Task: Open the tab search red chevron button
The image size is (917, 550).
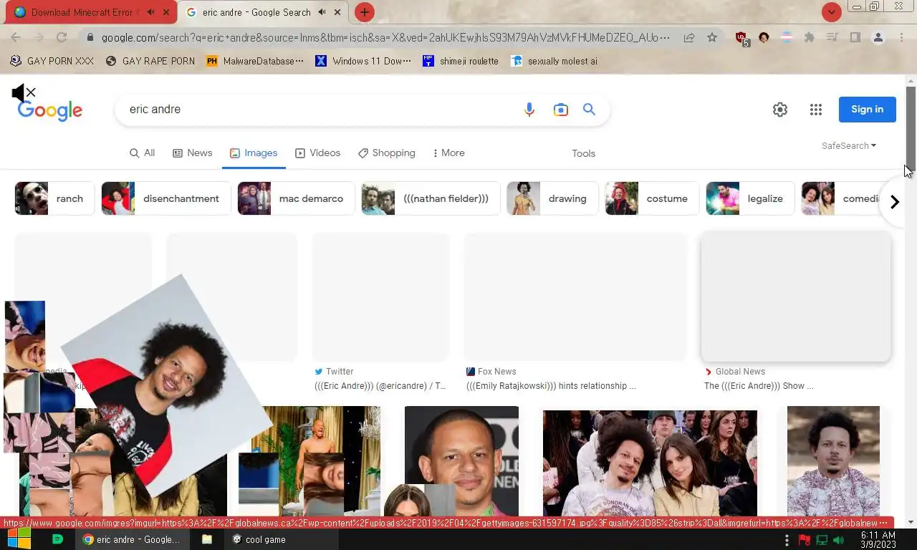Action: 831,12
